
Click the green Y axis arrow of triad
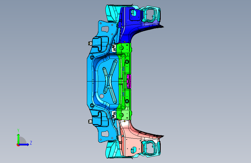pyautogui.click(x=19, y=139)
